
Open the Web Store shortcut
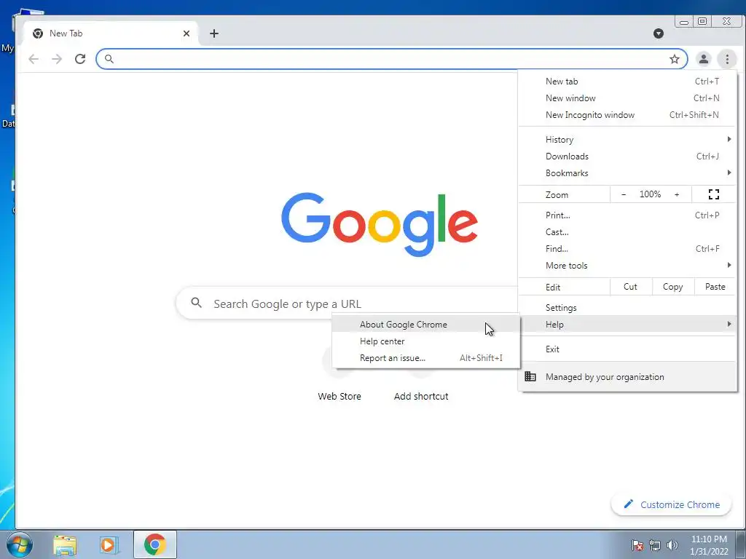(x=339, y=375)
